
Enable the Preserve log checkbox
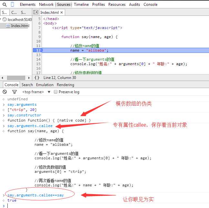[55, 92]
